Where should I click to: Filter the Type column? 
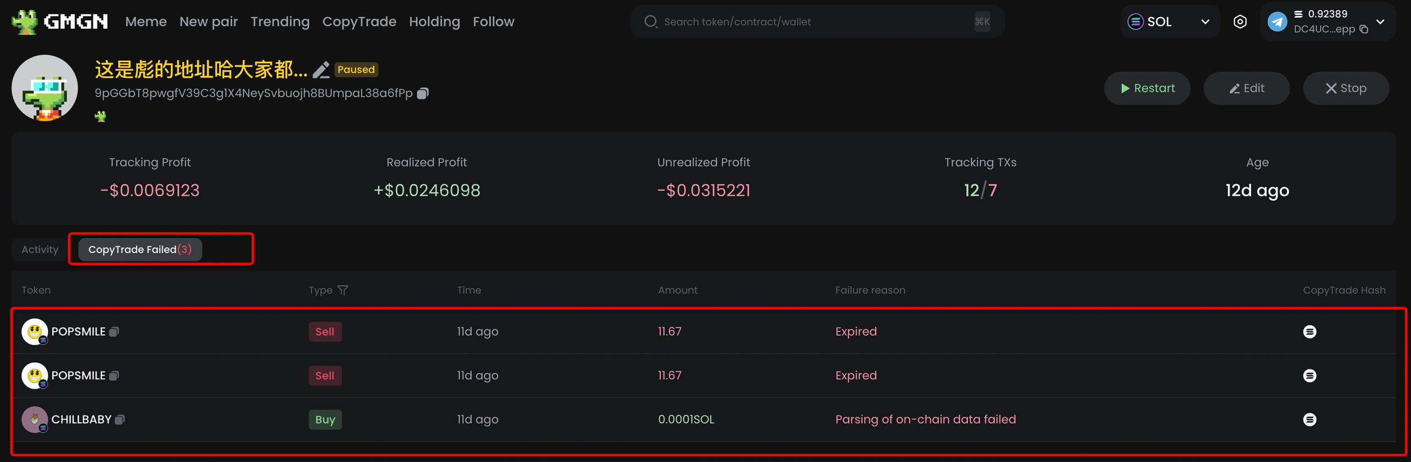343,290
